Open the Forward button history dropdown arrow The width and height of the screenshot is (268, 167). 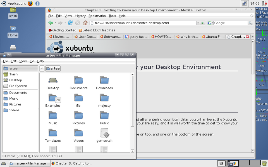click(x=65, y=23)
